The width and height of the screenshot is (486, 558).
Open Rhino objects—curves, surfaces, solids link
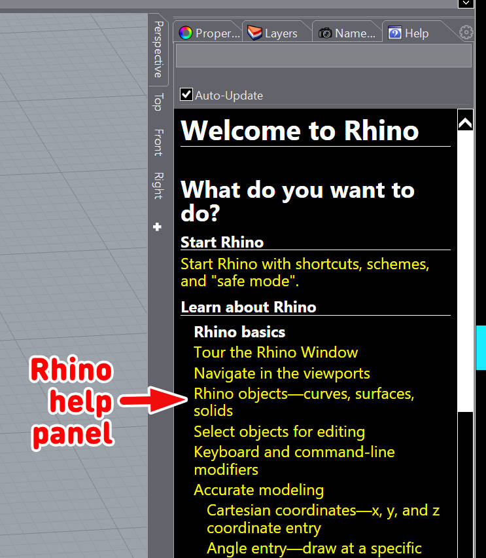coord(304,402)
